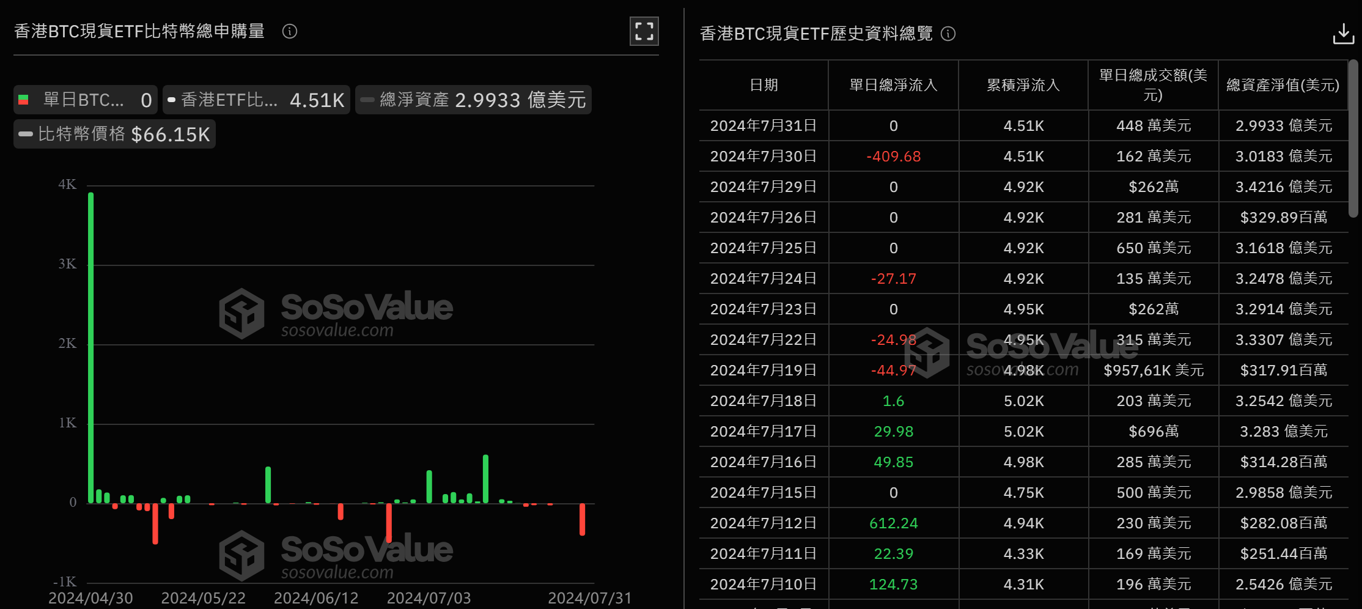Click the 日期 column header
1362x609 pixels.
pyautogui.click(x=764, y=85)
